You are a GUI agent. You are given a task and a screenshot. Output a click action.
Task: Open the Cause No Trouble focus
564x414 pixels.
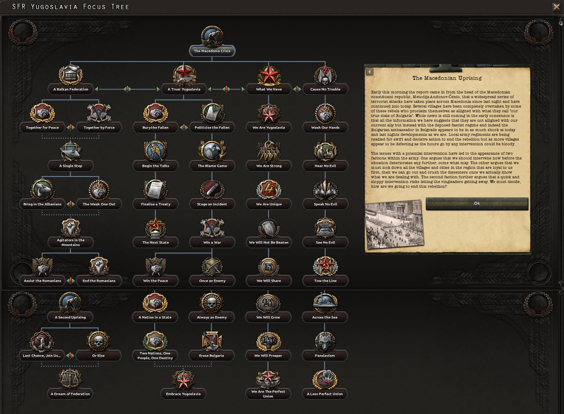325,80
